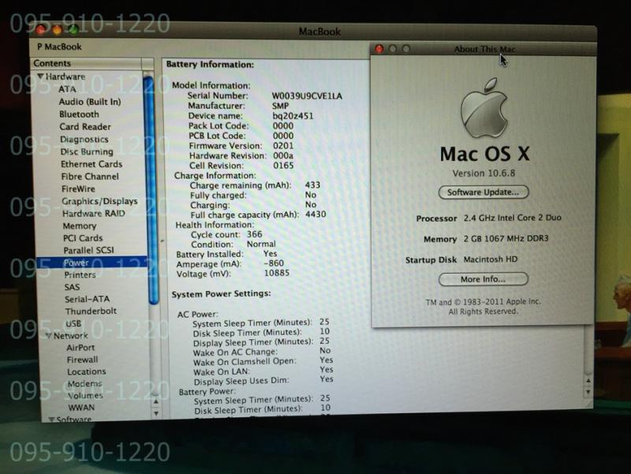Open WWAN network details
631x474 pixels.
pos(81,408)
